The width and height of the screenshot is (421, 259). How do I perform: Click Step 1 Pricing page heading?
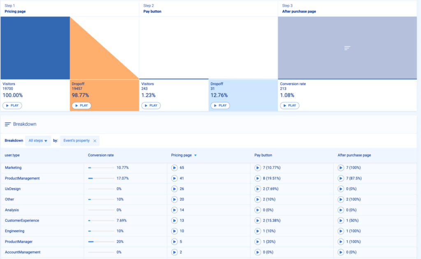pos(15,12)
